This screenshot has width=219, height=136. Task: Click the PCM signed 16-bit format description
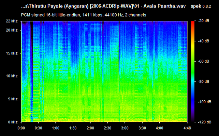pyautogui.click(x=84, y=15)
